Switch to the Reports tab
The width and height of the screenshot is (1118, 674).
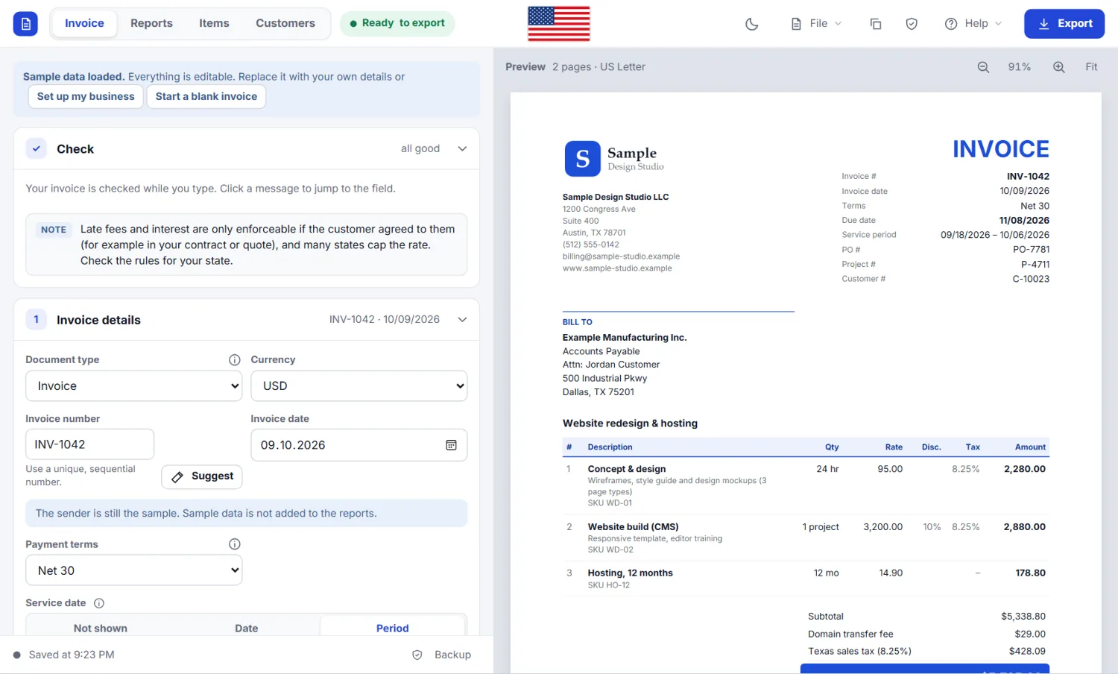[151, 24]
